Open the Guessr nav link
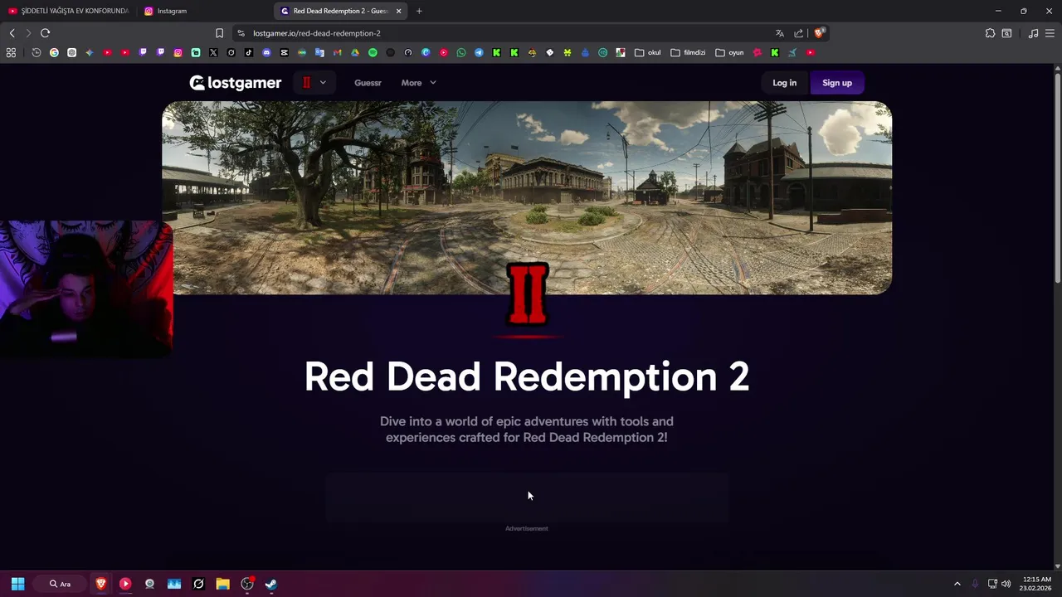The height and width of the screenshot is (597, 1062). [368, 83]
